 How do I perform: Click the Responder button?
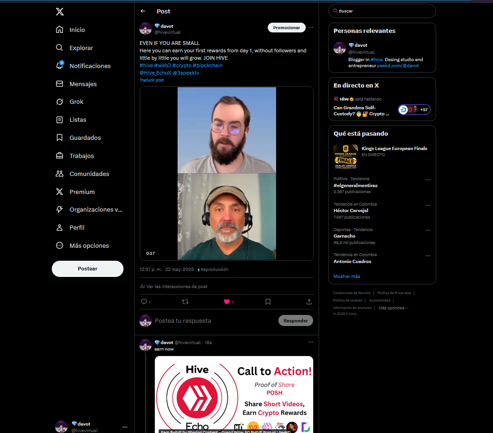point(296,320)
